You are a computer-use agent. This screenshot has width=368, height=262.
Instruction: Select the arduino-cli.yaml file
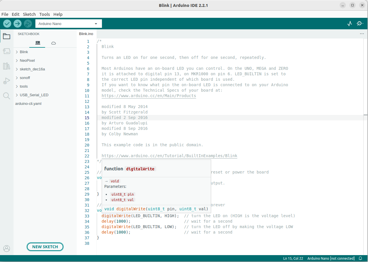pyautogui.click(x=28, y=104)
